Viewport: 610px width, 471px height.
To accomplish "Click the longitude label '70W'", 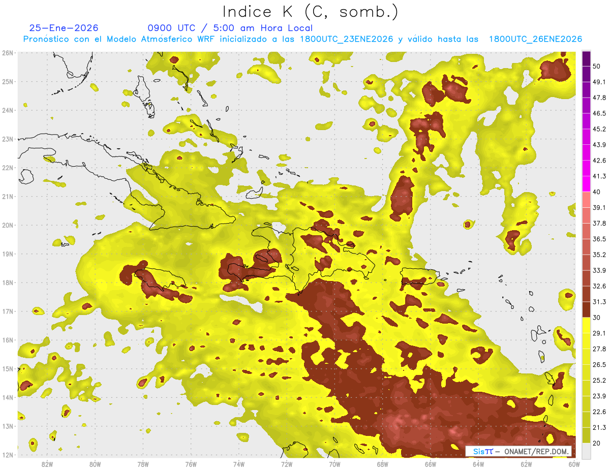I will [x=334, y=464].
